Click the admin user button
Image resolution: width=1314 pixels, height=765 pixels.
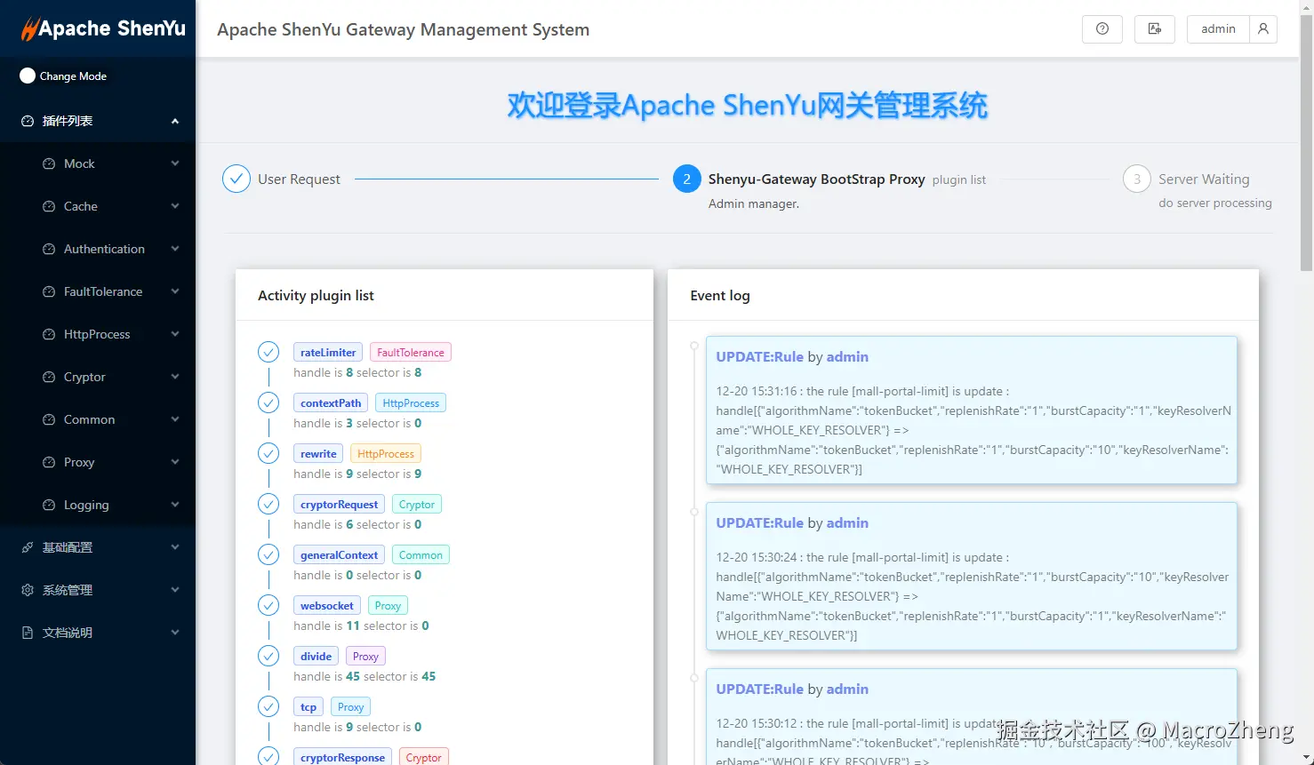click(x=1218, y=28)
